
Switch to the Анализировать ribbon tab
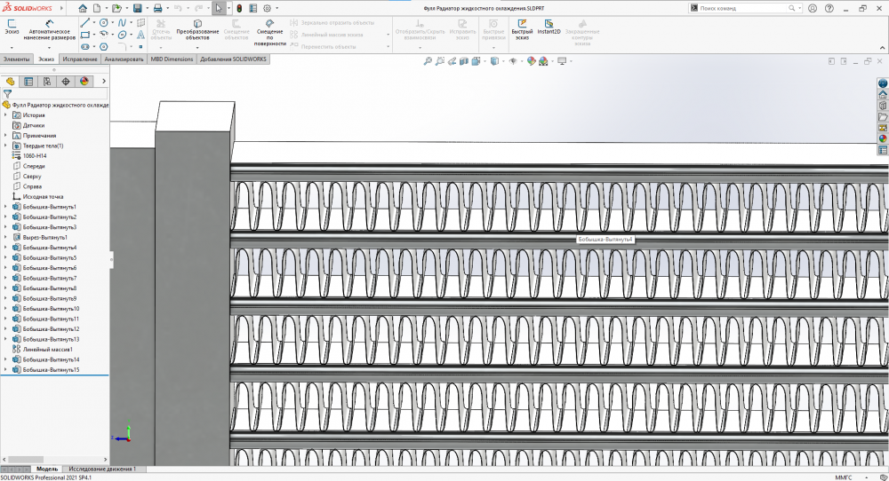click(x=124, y=59)
